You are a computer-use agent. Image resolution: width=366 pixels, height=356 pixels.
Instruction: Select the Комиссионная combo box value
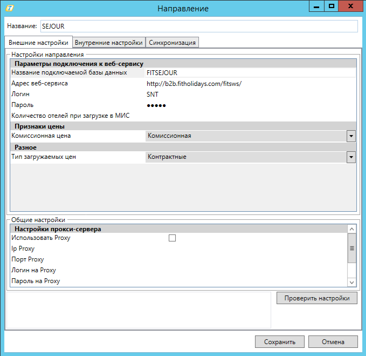point(245,136)
